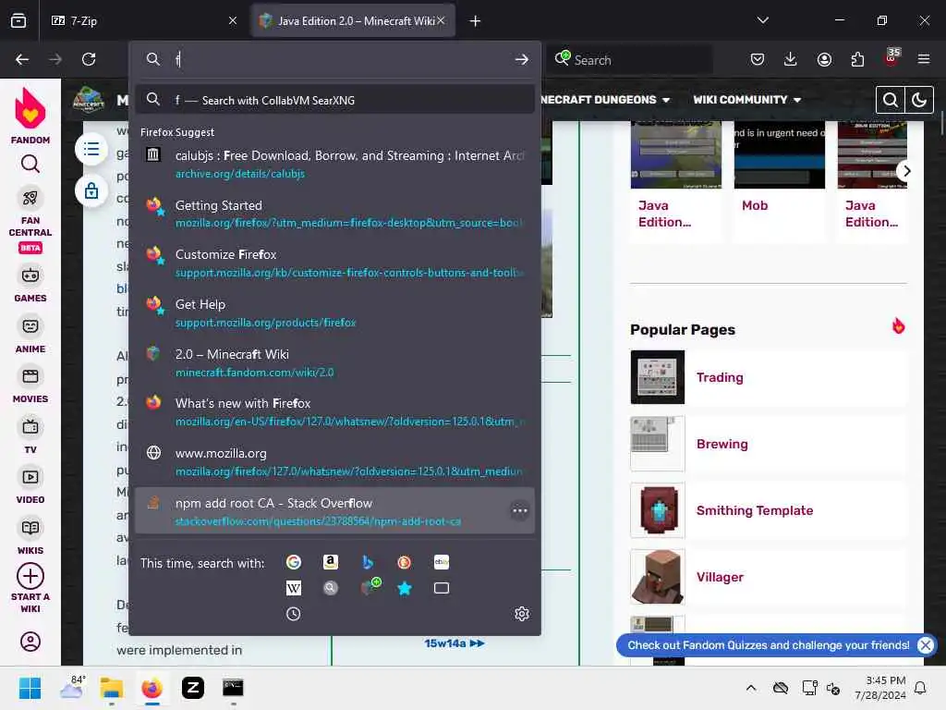Image resolution: width=946 pixels, height=710 pixels.
Task: Expand the Wiki Community dropdown menu
Action: (746, 100)
